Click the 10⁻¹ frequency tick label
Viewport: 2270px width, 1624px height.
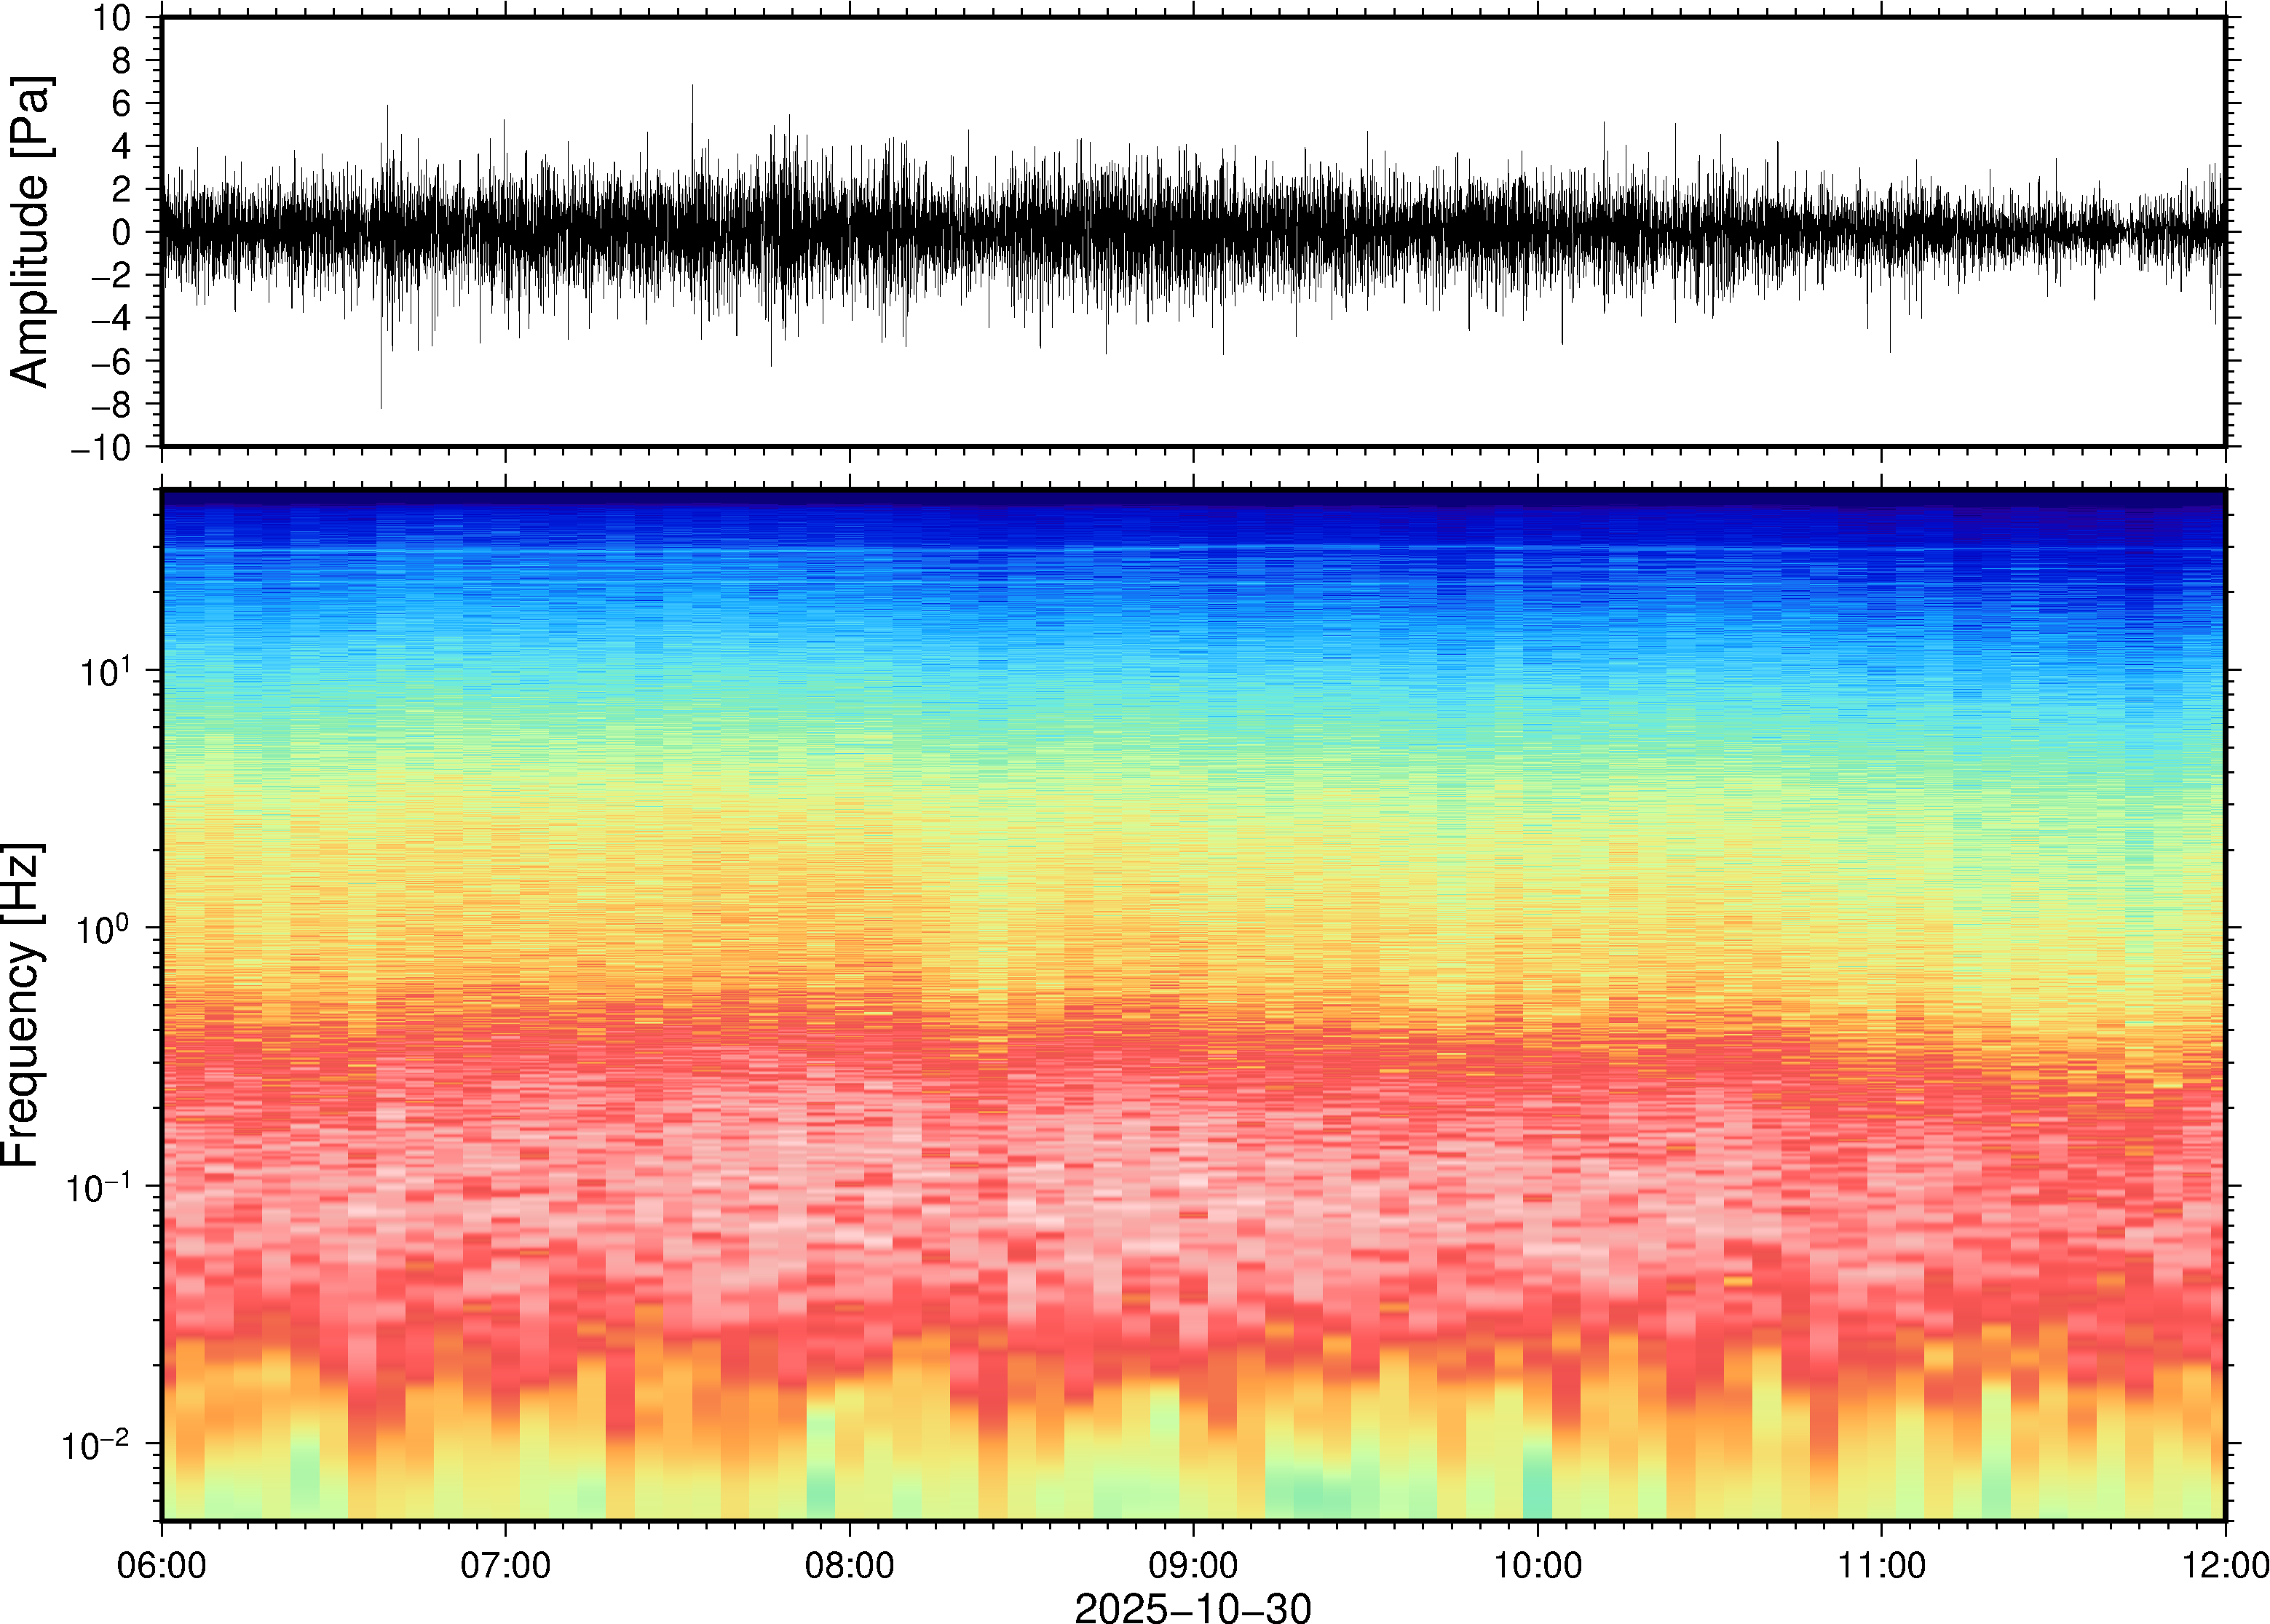(x=97, y=1188)
